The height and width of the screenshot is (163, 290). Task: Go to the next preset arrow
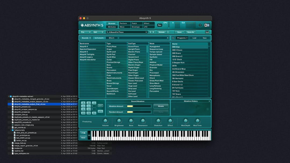[x=154, y=32]
